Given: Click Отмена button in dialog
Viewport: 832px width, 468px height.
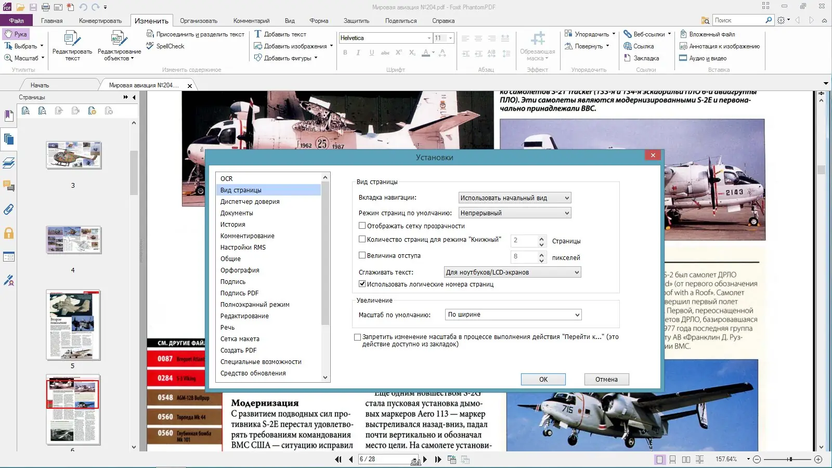Looking at the screenshot, I should click(x=606, y=379).
